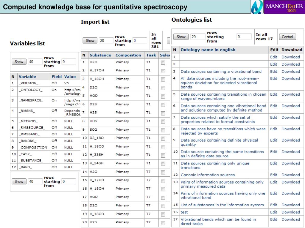Screen dimensions: 305x228
Task: Click Edit for ontology row 1
Action: (x=273, y=57)
